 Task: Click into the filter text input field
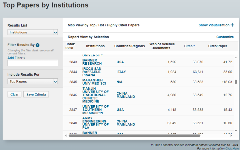point(33,63)
